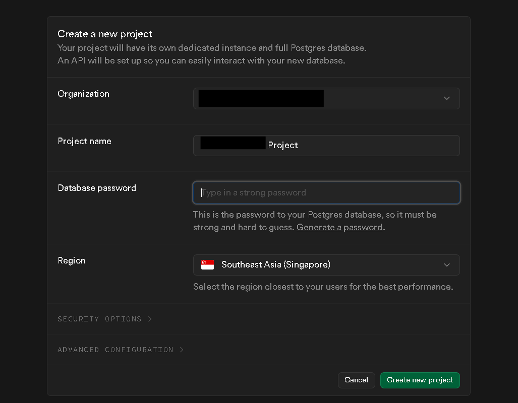The height and width of the screenshot is (403, 518).
Task: Click the Database password field label
Action: [x=97, y=188]
